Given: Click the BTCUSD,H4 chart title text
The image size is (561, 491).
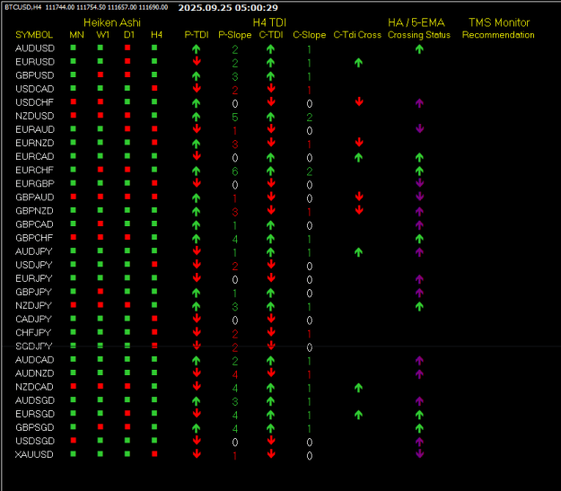Looking at the screenshot, I should click(23, 7).
